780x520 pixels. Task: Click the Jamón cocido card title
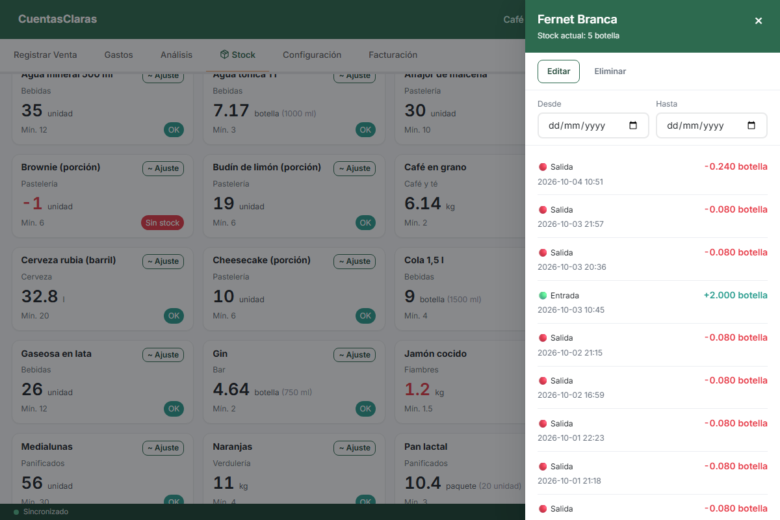click(435, 354)
